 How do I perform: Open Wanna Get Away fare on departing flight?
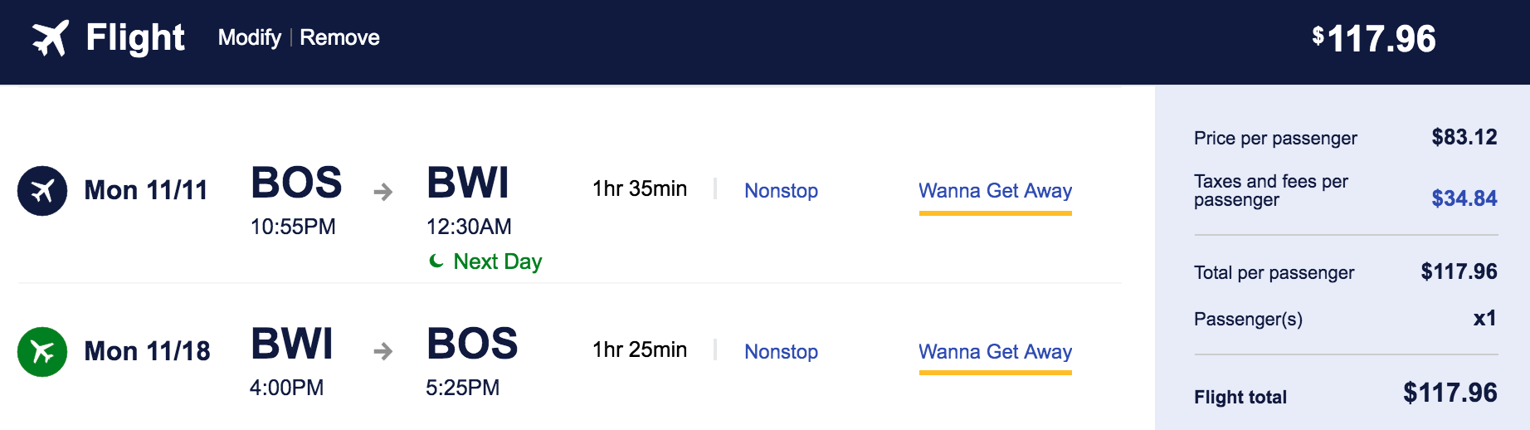point(995,191)
